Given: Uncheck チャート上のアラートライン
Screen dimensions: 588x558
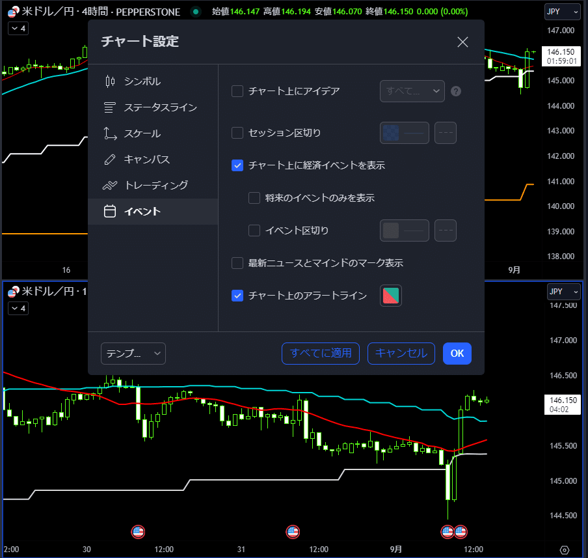Looking at the screenshot, I should click(237, 296).
